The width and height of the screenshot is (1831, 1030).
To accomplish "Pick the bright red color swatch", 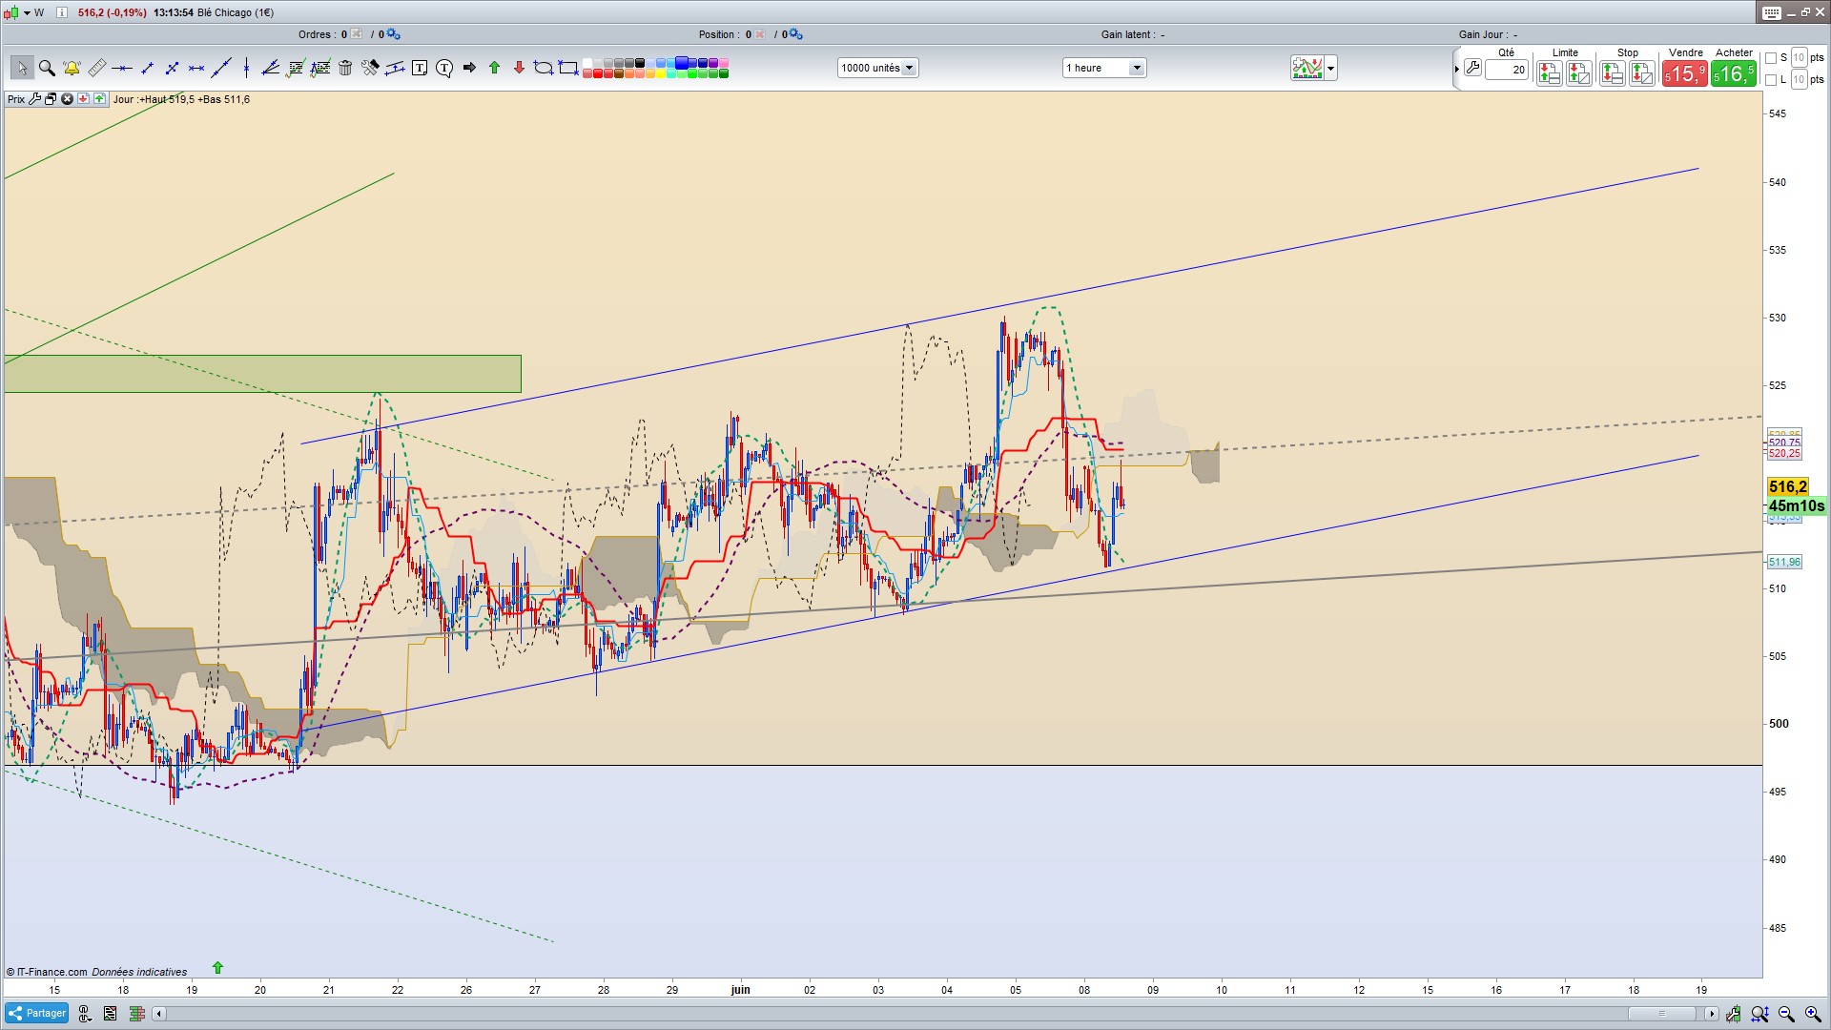I will 598,73.
